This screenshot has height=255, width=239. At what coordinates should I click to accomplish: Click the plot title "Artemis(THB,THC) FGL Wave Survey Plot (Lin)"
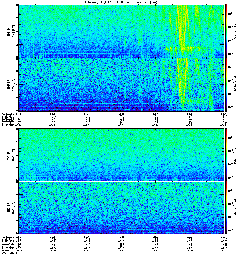[x=121, y=2]
